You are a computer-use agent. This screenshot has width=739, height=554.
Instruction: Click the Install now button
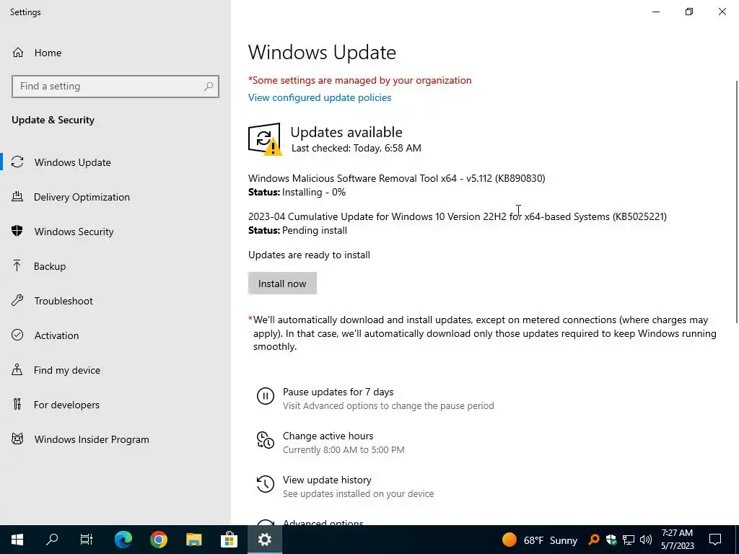282,283
